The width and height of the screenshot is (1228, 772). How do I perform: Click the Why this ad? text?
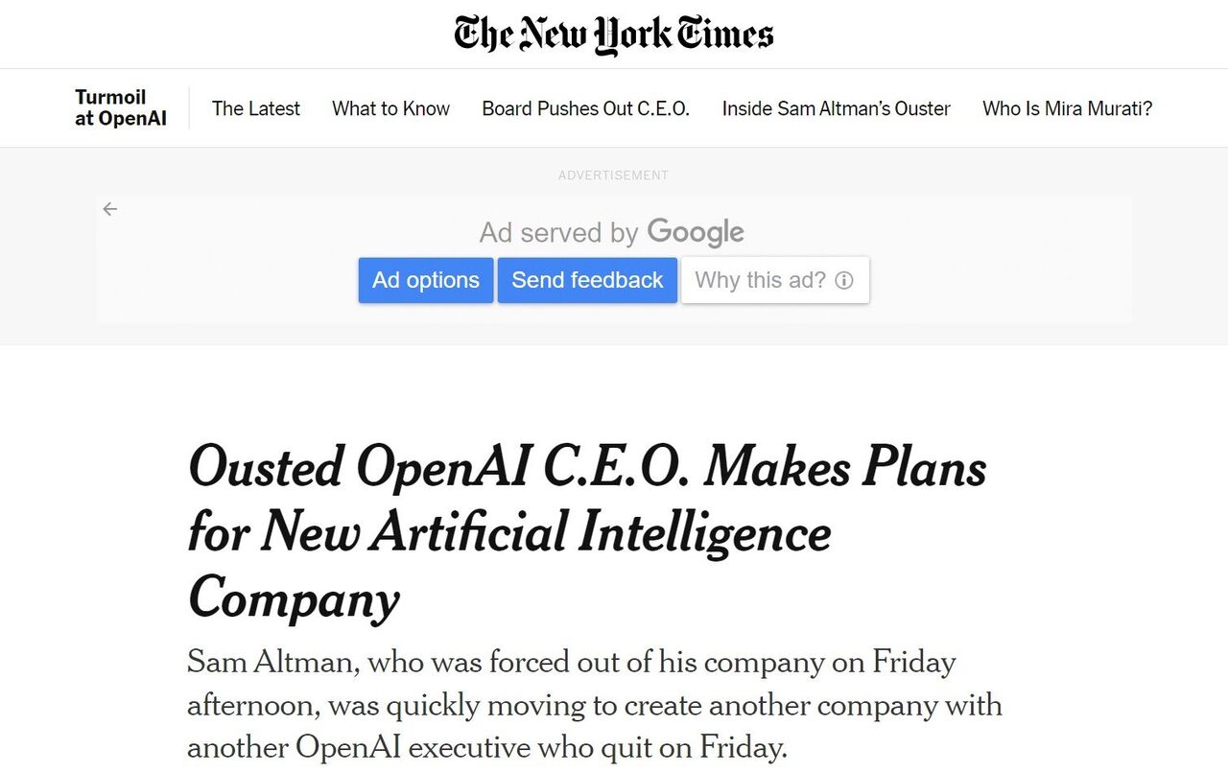click(760, 280)
